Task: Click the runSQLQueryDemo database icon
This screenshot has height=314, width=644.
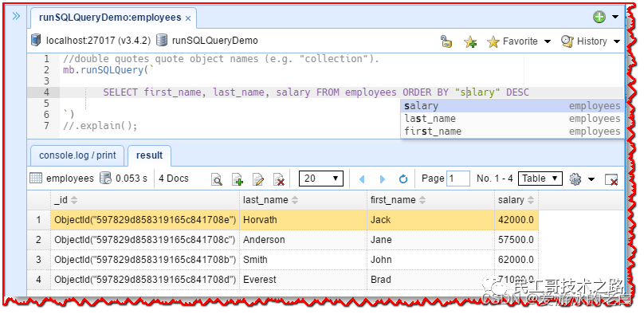Action: coord(162,41)
